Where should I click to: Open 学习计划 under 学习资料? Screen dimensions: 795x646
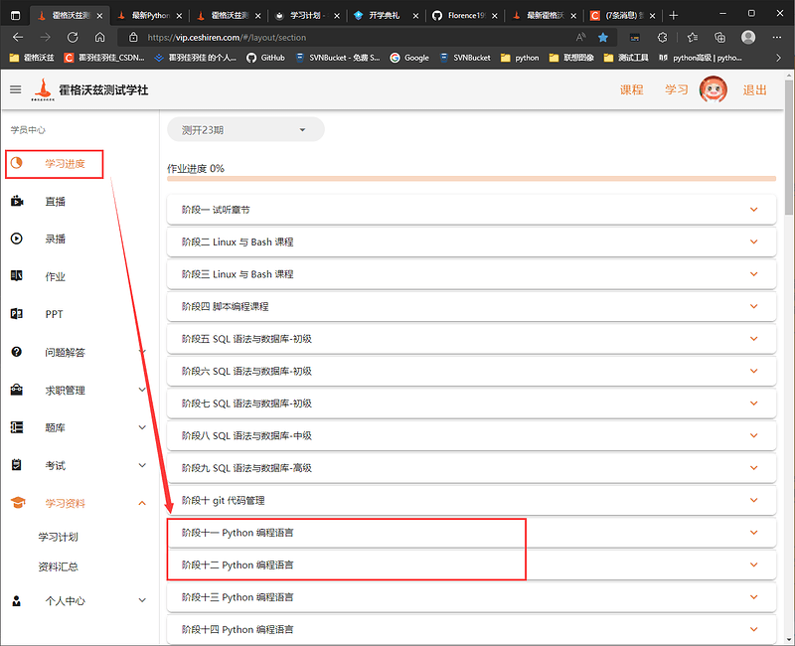(59, 537)
